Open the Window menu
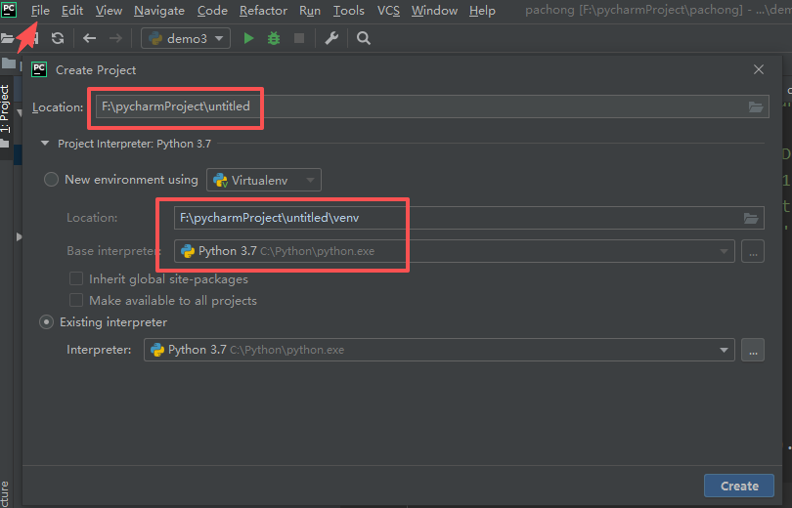The height and width of the screenshot is (508, 792). coord(434,11)
